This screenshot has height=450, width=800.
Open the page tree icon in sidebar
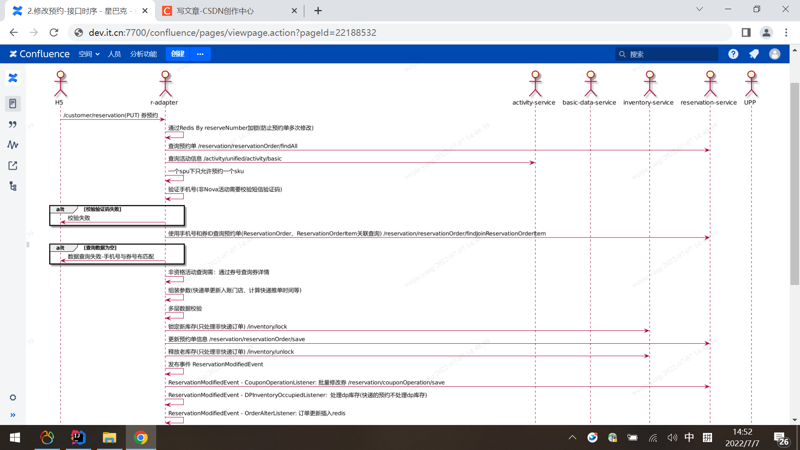pyautogui.click(x=13, y=186)
